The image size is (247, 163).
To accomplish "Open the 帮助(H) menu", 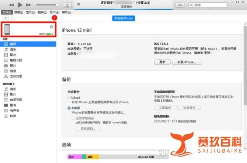I will point(66,12).
